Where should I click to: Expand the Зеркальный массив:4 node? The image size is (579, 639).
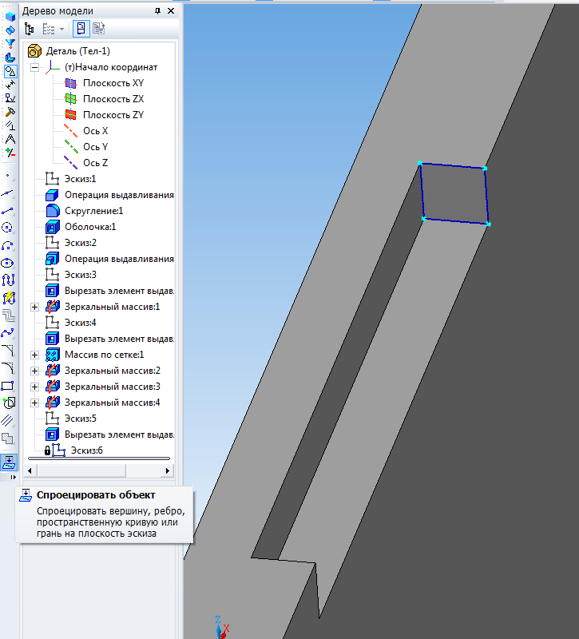tap(34, 403)
